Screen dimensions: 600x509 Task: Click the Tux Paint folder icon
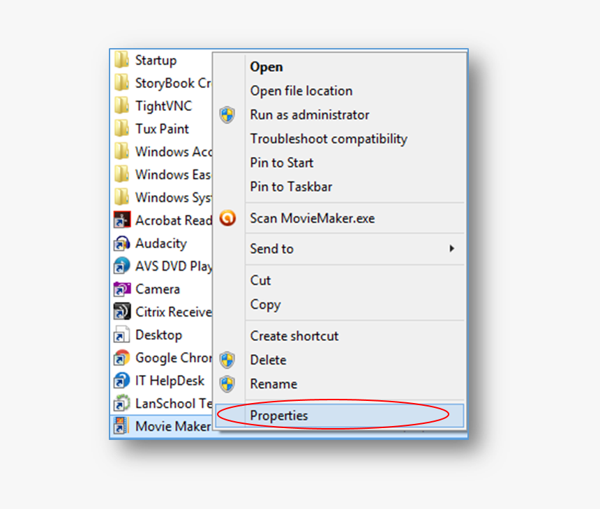click(121, 128)
